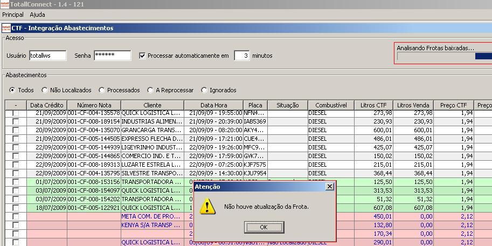Click the CTF window logo icon

tap(6, 28)
